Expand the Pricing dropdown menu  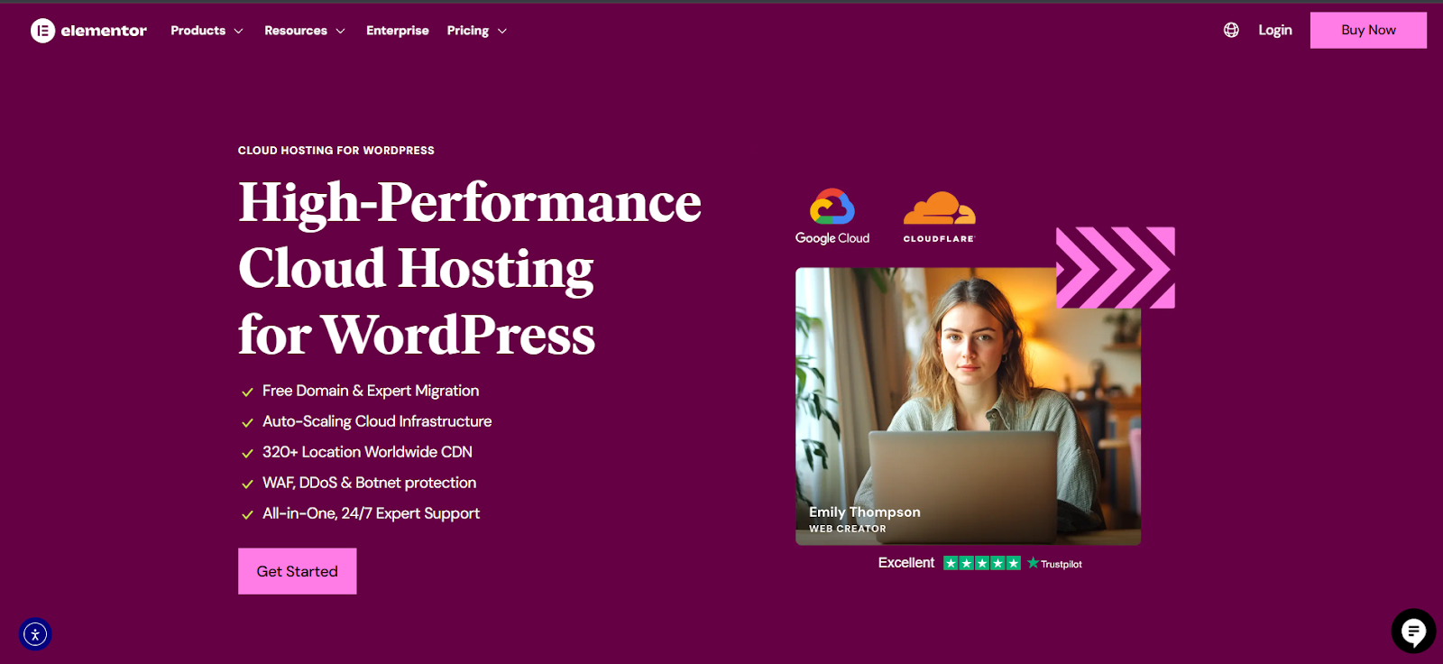476,31
